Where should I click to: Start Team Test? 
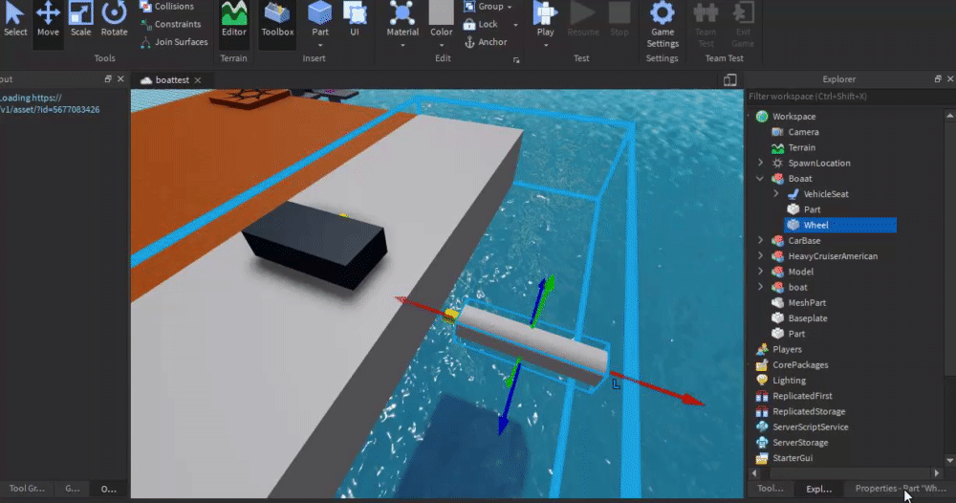(706, 25)
